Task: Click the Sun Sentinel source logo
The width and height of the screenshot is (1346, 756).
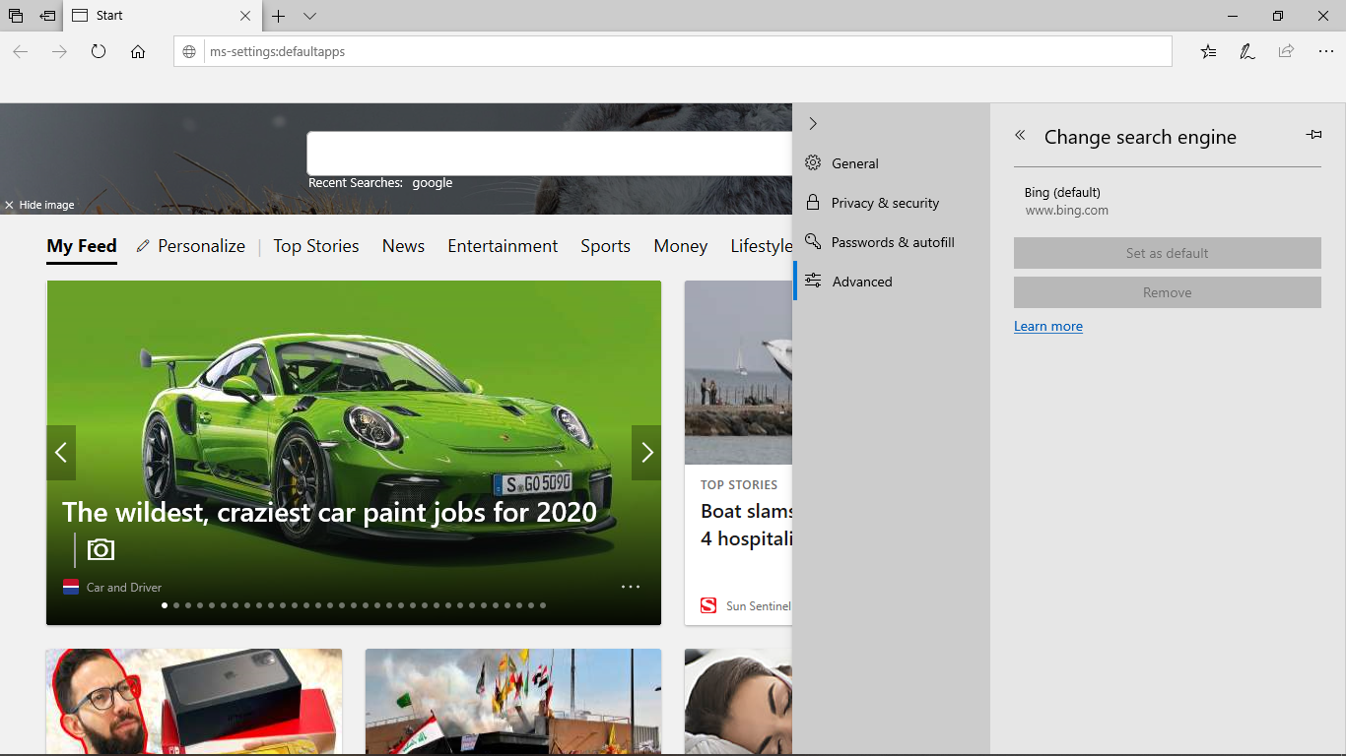Action: click(708, 605)
